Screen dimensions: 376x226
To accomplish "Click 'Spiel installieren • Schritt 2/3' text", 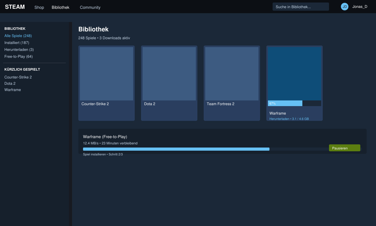I will point(103,154).
